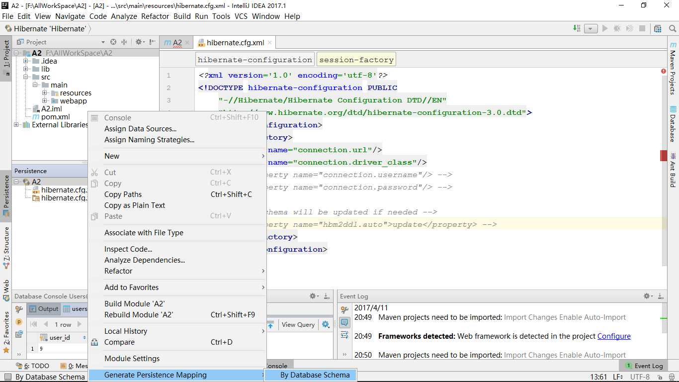The height and width of the screenshot is (382, 679).
Task: Click the first Enable Auto-Import link
Action: pyautogui.click(x=593, y=317)
